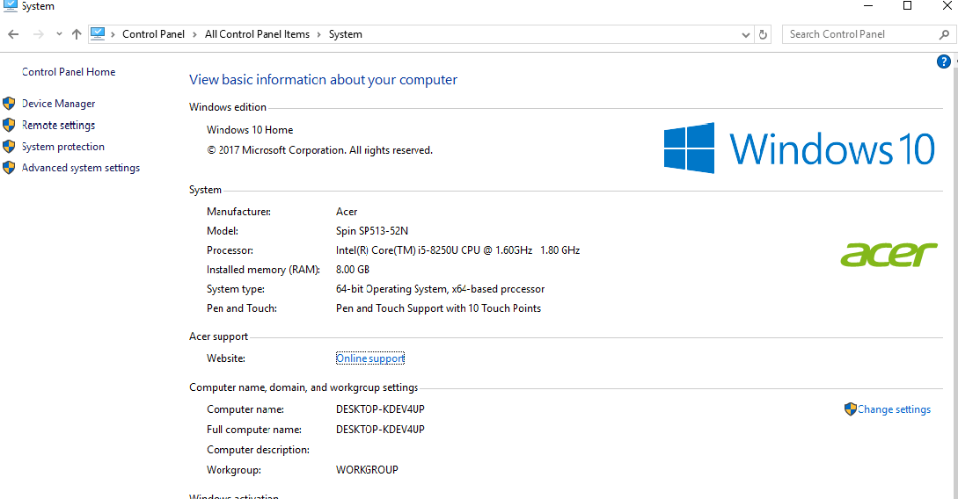Screen dimensions: 958x499
Task: Type in the Search Control Panel field
Action: click(858, 34)
